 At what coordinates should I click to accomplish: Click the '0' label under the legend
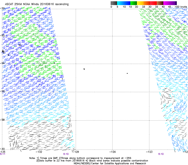tap(111, 7)
